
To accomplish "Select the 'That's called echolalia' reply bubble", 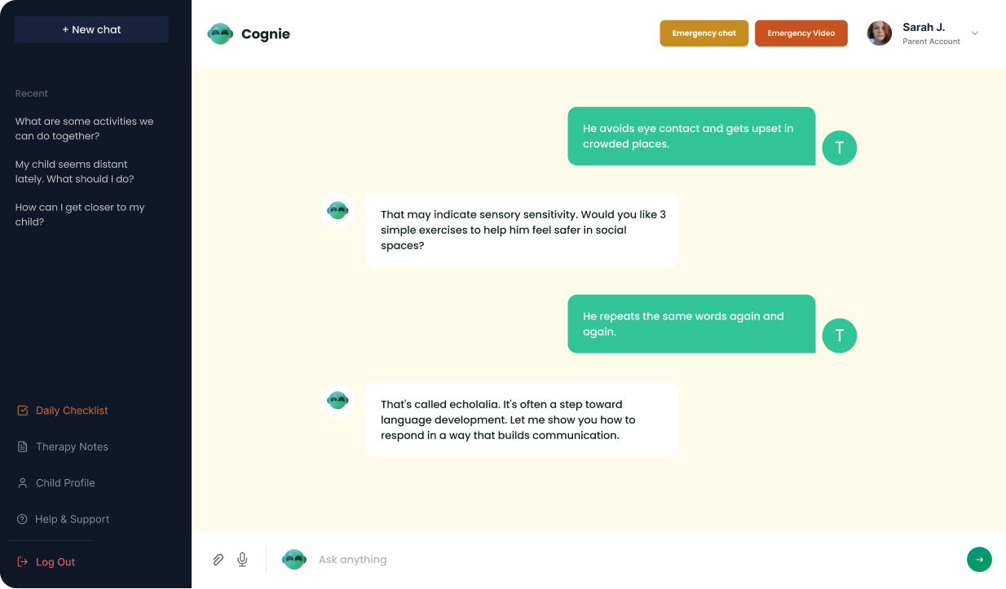I will [522, 420].
